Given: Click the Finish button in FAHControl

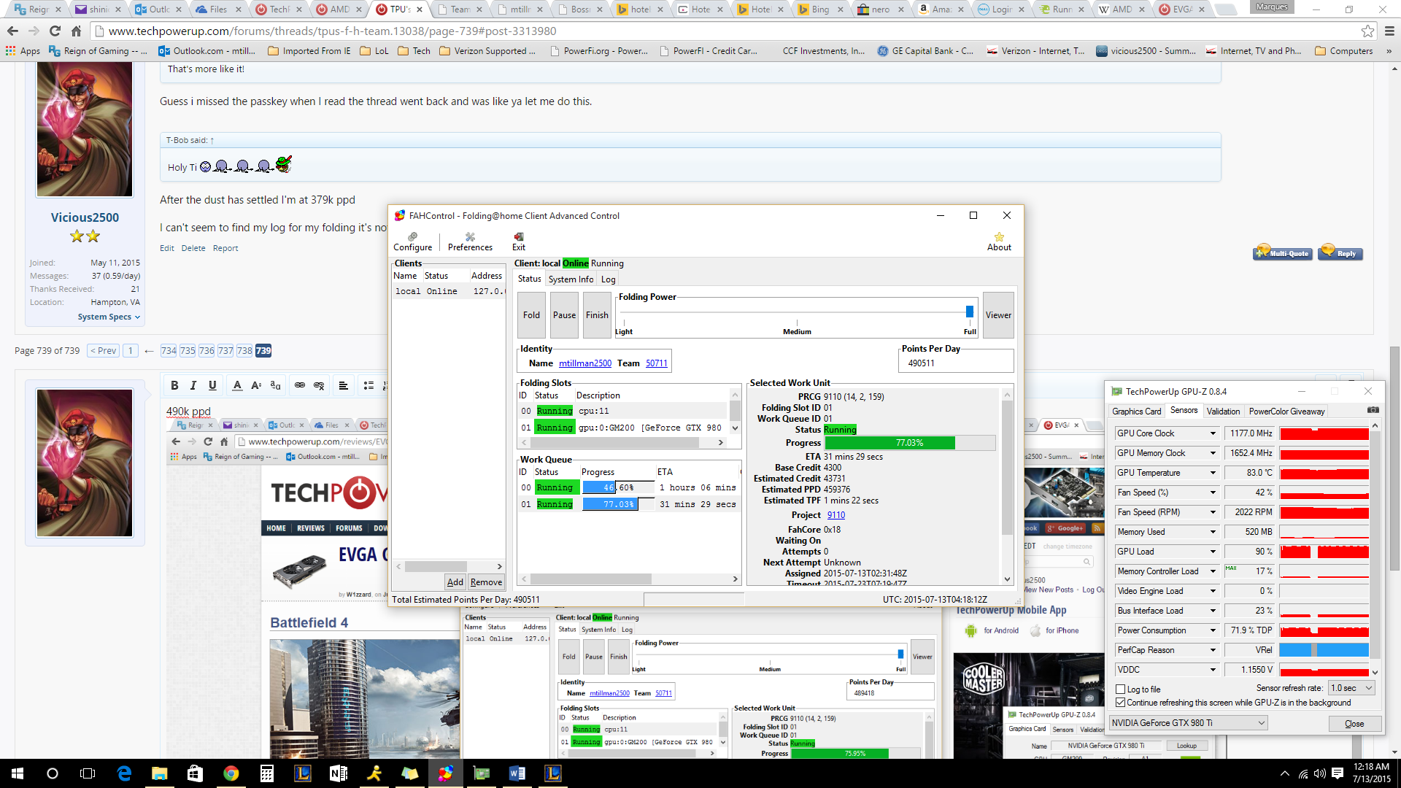Looking at the screenshot, I should 597,315.
